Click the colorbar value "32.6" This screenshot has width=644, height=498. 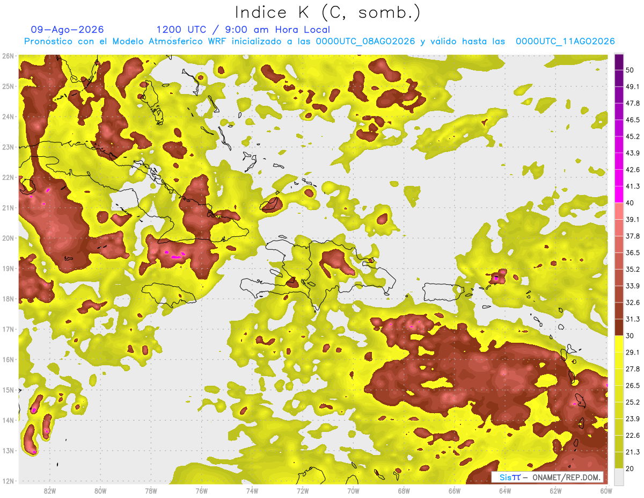pyautogui.click(x=633, y=302)
